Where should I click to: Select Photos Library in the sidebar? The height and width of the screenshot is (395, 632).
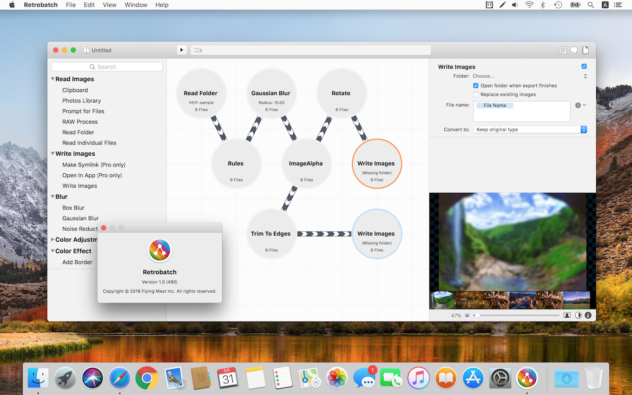[82, 100]
